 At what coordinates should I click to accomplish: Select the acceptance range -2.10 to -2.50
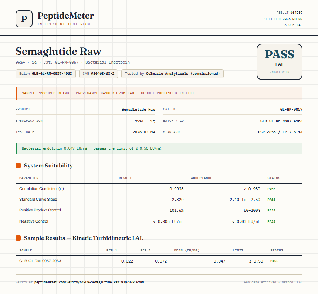244,200
